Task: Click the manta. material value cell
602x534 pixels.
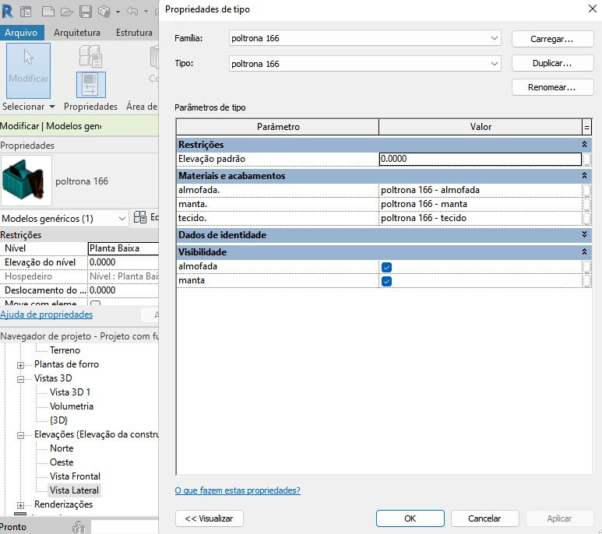Action: click(481, 204)
